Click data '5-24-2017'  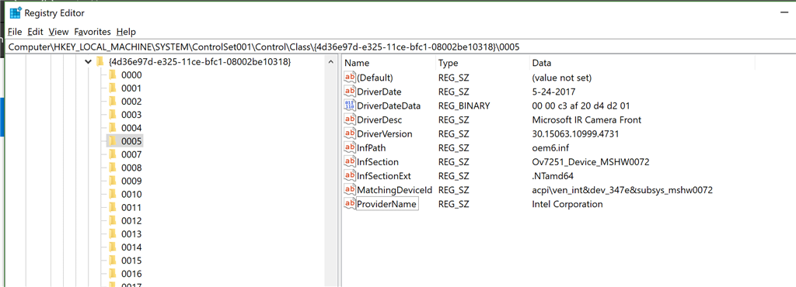[553, 92]
